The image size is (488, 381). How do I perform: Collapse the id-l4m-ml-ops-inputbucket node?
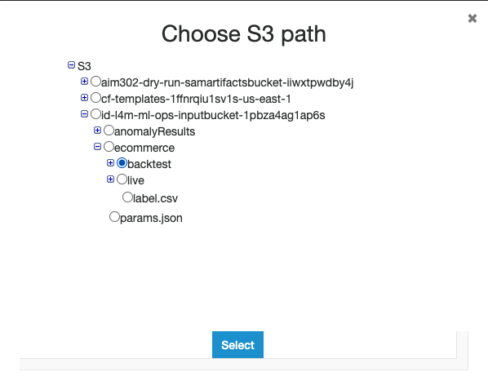tap(84, 114)
